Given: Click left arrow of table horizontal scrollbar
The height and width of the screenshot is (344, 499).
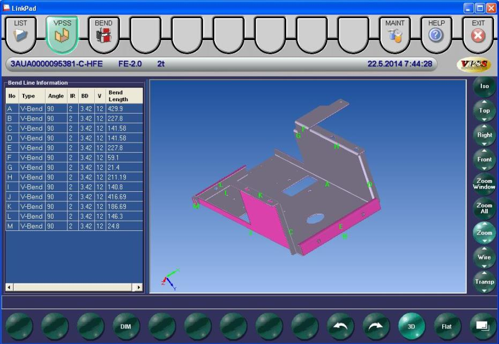Looking at the screenshot, I should coord(9,287).
